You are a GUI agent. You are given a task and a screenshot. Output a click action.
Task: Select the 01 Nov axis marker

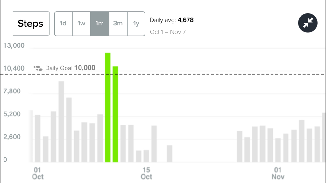pyautogui.click(x=278, y=173)
